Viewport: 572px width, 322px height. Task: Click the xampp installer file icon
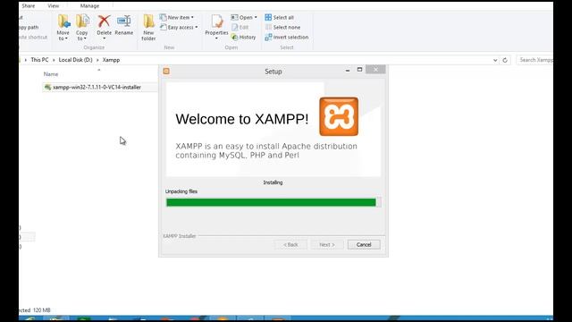(47, 88)
